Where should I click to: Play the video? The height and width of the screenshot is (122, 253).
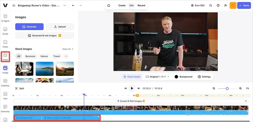tap(132, 88)
